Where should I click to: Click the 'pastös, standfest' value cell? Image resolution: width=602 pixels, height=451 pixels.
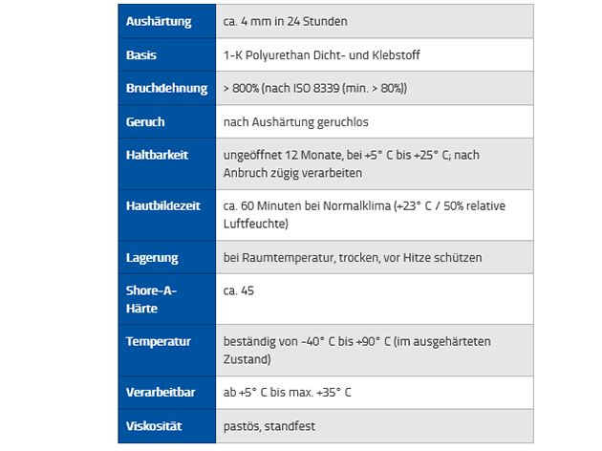(375, 426)
